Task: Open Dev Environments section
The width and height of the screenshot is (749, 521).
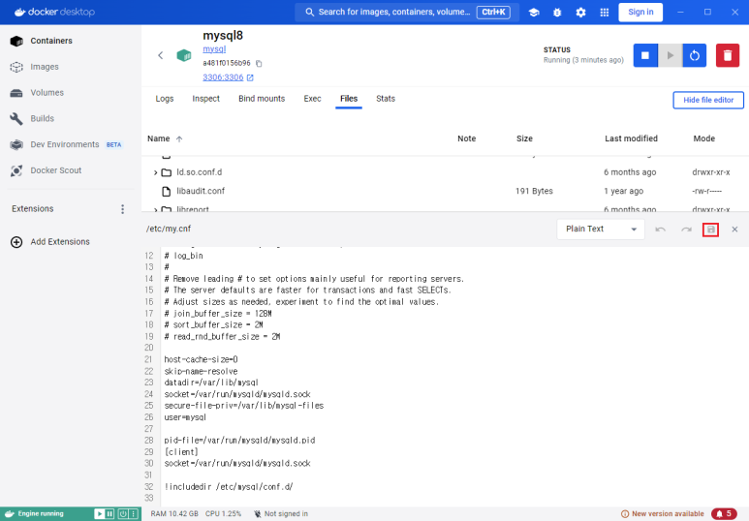Action: click(65, 144)
